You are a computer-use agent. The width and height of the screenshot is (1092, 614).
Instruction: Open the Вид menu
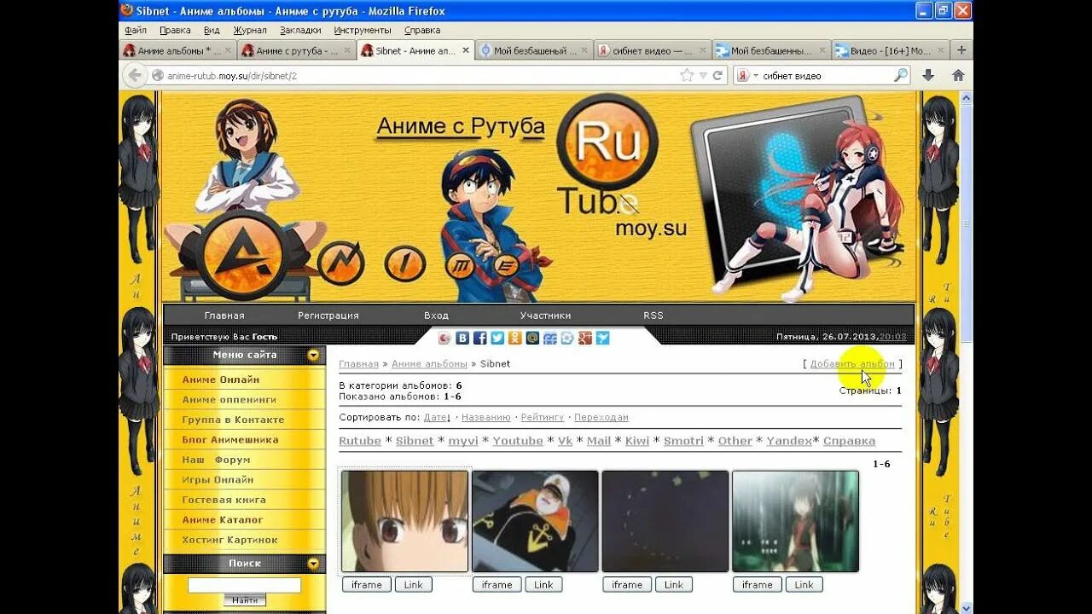212,30
